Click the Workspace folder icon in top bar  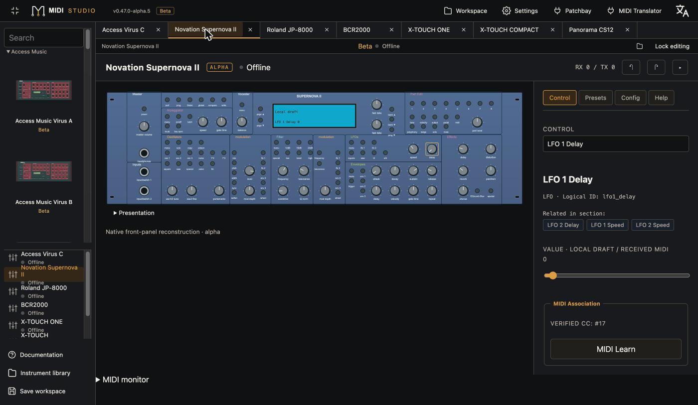(448, 10)
